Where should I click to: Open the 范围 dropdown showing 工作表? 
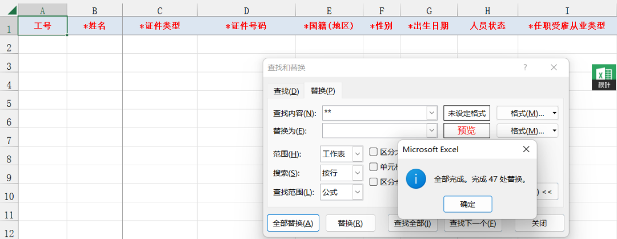coord(342,154)
